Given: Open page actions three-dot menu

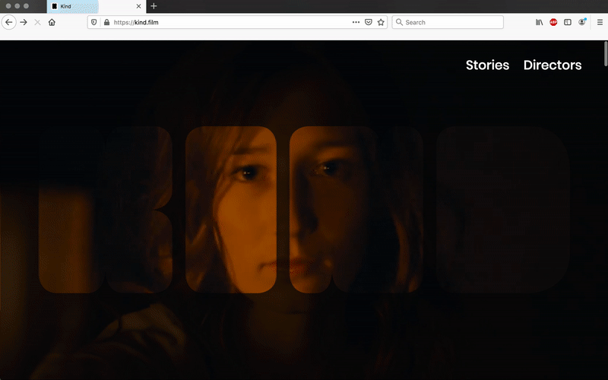Looking at the screenshot, I should pyautogui.click(x=356, y=22).
